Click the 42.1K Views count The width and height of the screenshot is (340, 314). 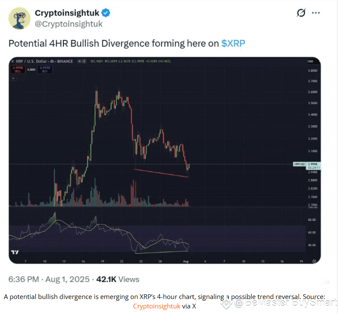pyautogui.click(x=118, y=279)
